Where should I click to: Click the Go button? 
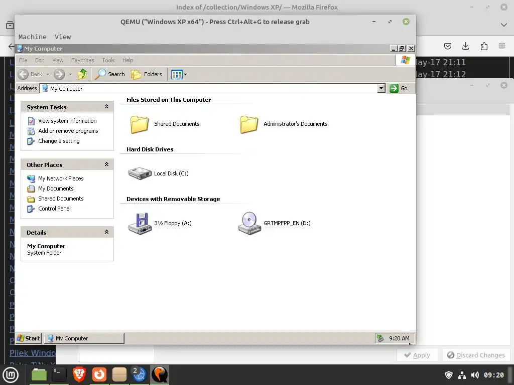point(398,88)
